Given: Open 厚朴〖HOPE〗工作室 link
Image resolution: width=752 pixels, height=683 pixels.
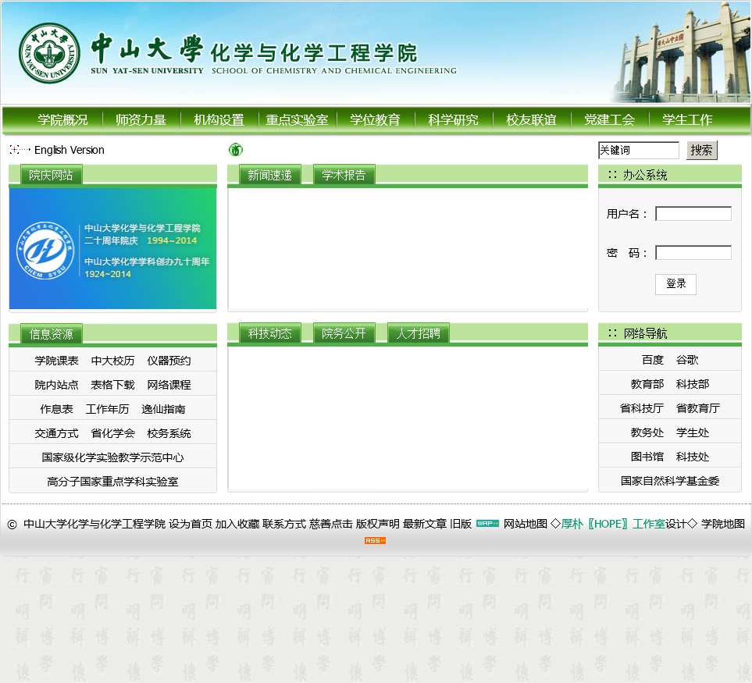Looking at the screenshot, I should (x=614, y=524).
